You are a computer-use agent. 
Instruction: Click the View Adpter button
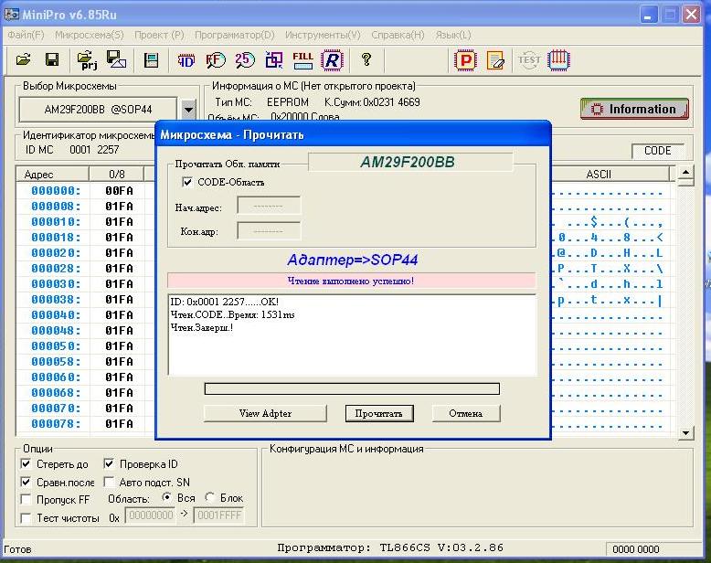click(x=265, y=413)
